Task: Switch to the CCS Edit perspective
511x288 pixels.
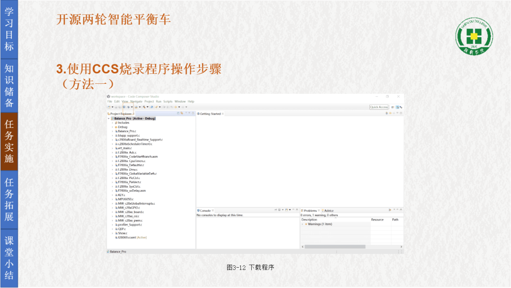Action: pos(397,107)
